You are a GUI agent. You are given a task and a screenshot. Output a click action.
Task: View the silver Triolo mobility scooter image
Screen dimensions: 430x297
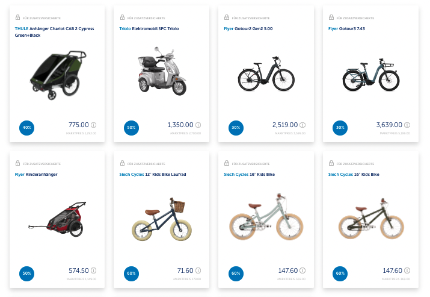161,75
